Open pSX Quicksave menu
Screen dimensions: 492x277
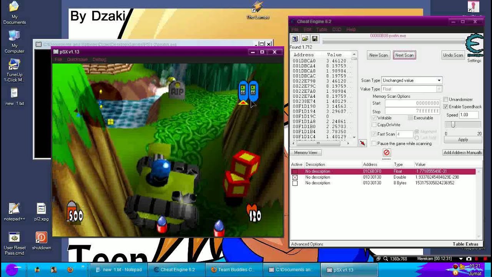pyautogui.click(x=77, y=60)
